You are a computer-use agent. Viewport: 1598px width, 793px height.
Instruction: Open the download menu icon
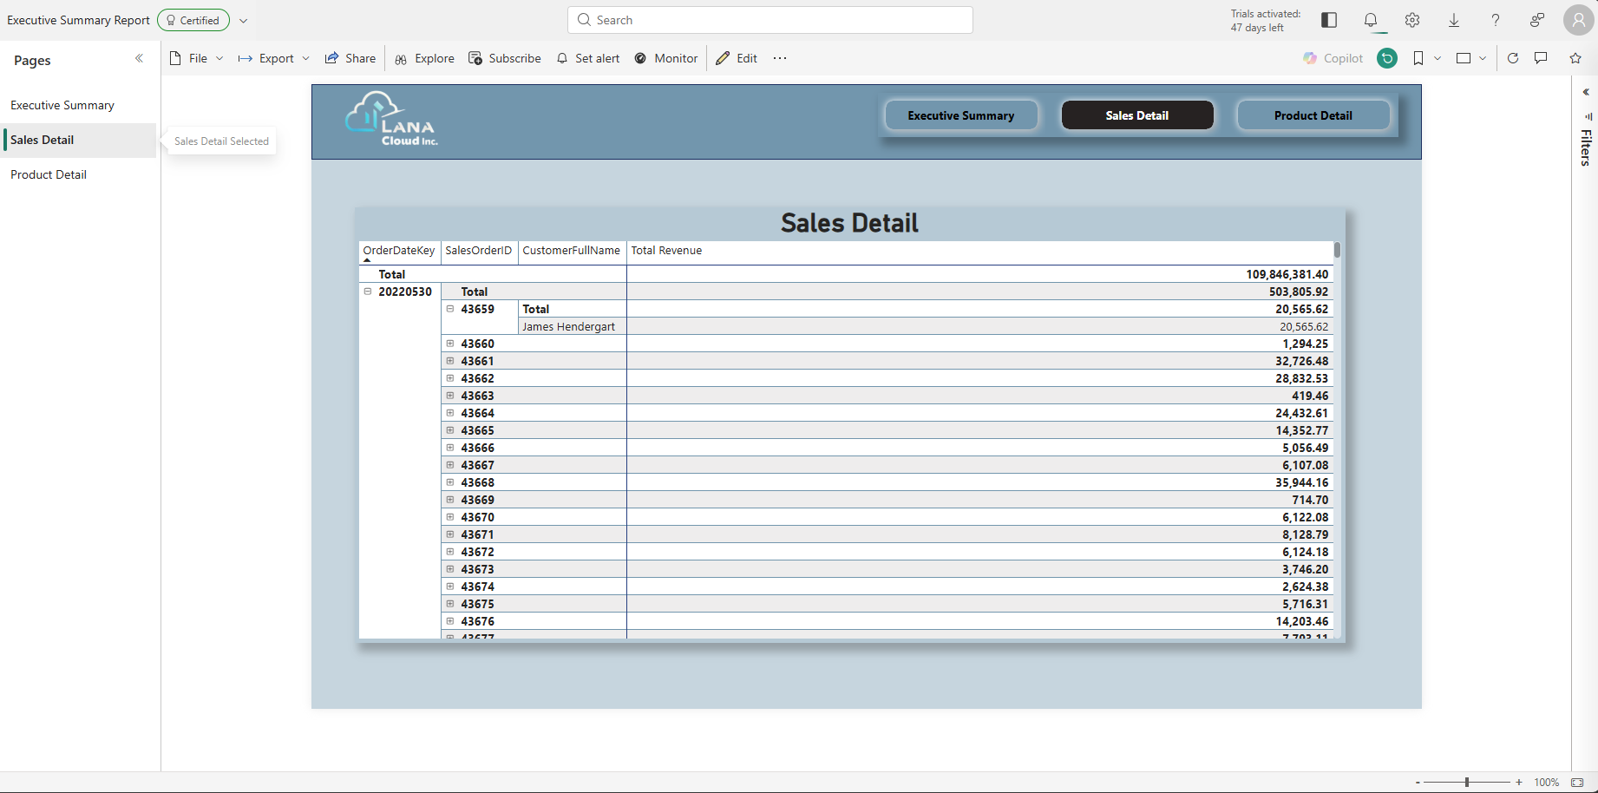click(x=1454, y=20)
